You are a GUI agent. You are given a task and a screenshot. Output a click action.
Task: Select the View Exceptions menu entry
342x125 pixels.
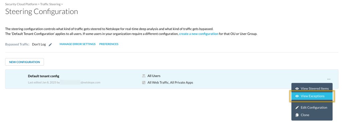pyautogui.click(x=312, y=96)
